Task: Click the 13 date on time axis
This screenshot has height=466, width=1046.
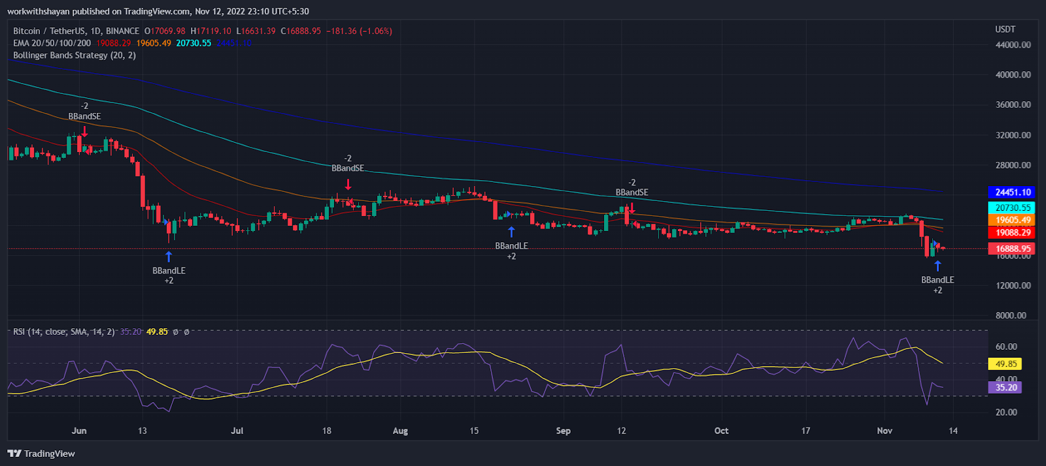Action: 143,431
